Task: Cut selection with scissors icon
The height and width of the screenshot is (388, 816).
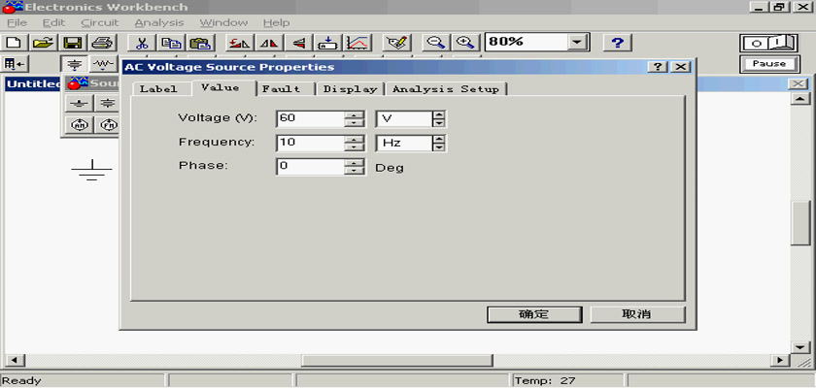Action: 141,43
